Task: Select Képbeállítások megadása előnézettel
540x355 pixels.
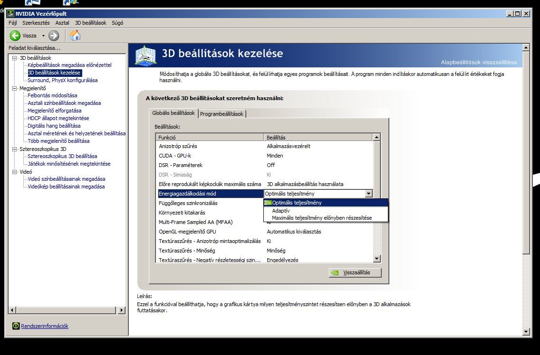Action: 69,65
